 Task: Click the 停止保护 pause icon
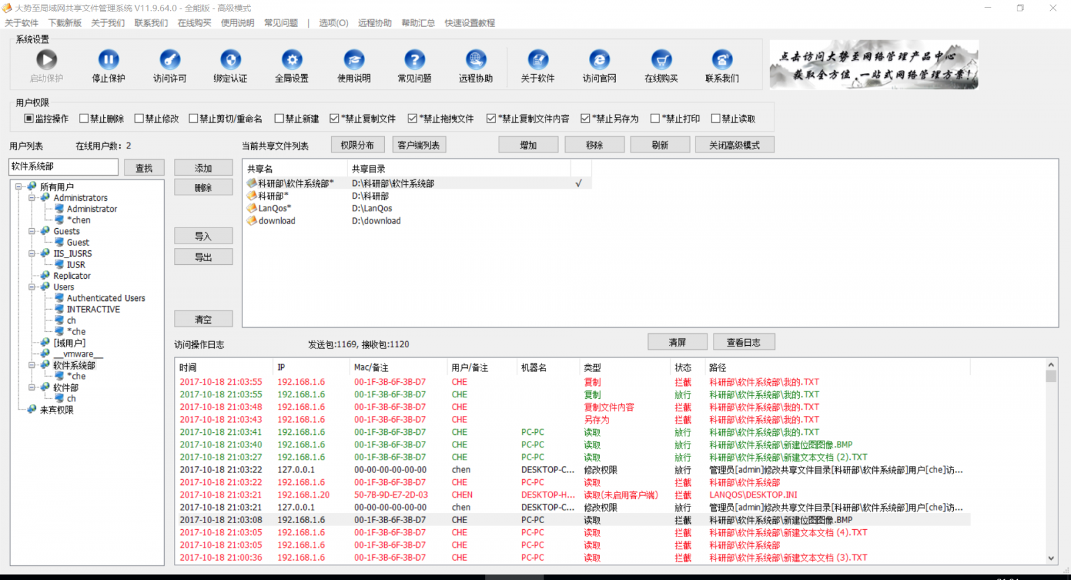(x=108, y=60)
